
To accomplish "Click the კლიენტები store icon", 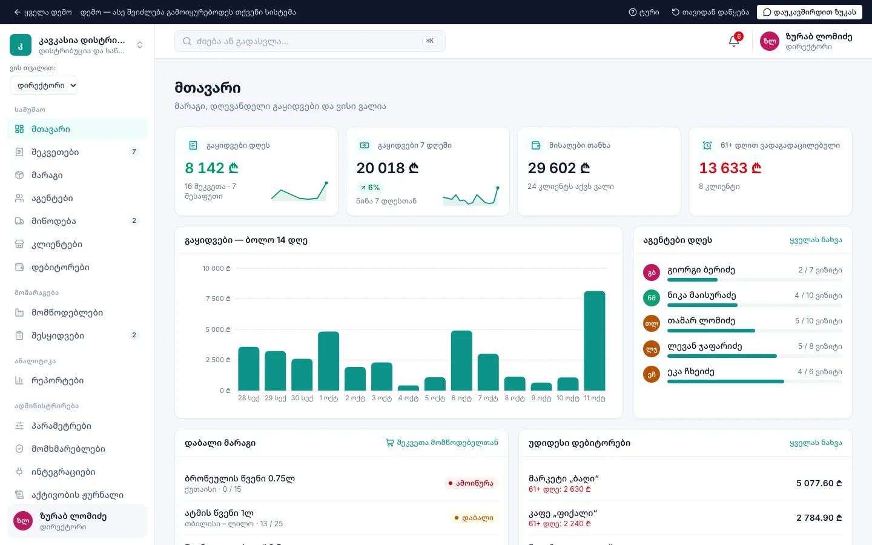I will point(19,244).
